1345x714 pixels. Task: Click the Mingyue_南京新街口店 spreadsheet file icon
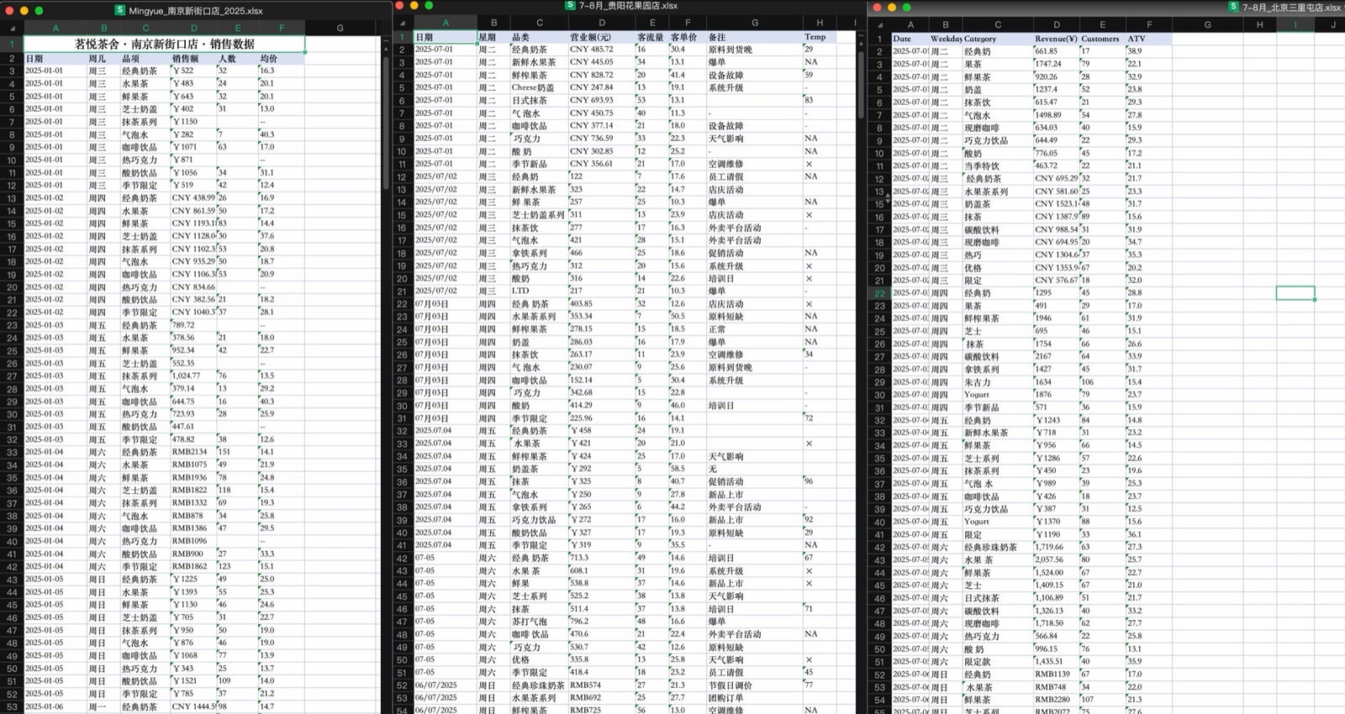tap(120, 11)
